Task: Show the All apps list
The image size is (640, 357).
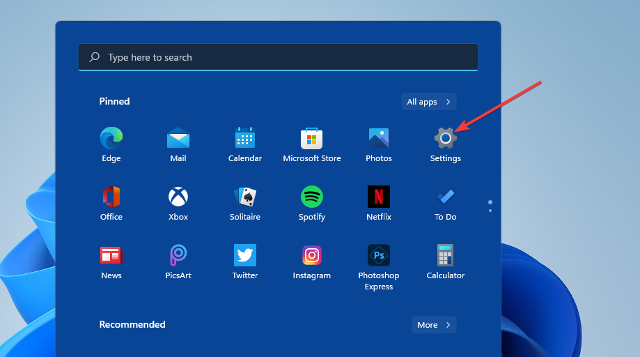Action: pyautogui.click(x=428, y=102)
